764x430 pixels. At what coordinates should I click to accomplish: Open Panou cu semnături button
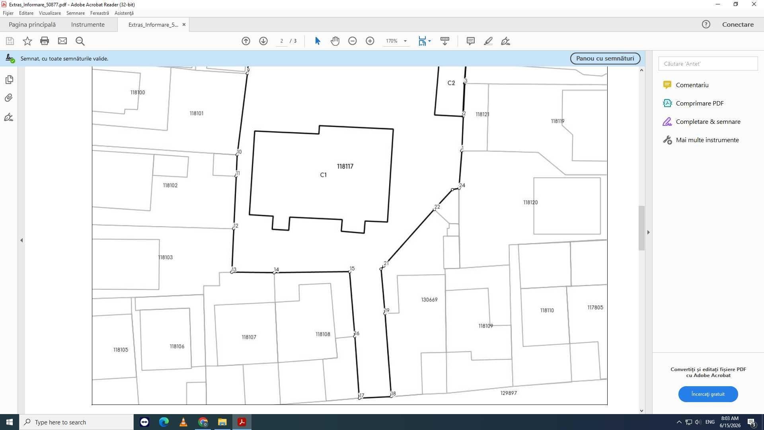click(x=605, y=59)
